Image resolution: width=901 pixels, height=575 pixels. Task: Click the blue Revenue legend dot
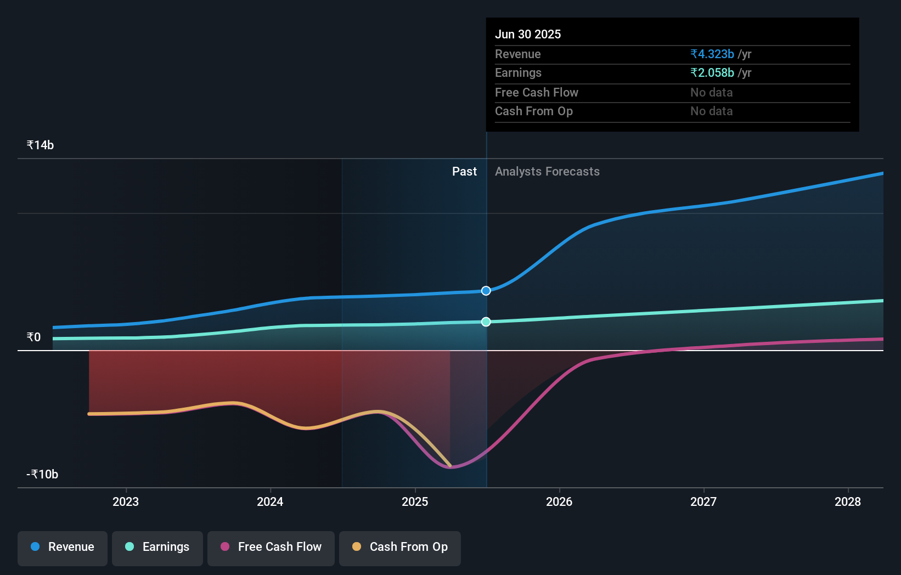[x=35, y=546]
